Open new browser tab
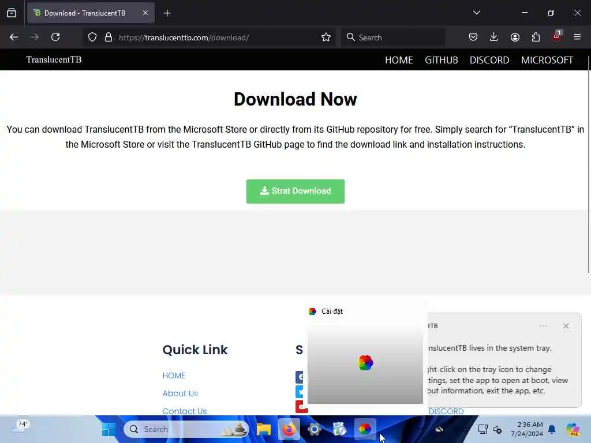The width and height of the screenshot is (591, 443). click(x=167, y=13)
